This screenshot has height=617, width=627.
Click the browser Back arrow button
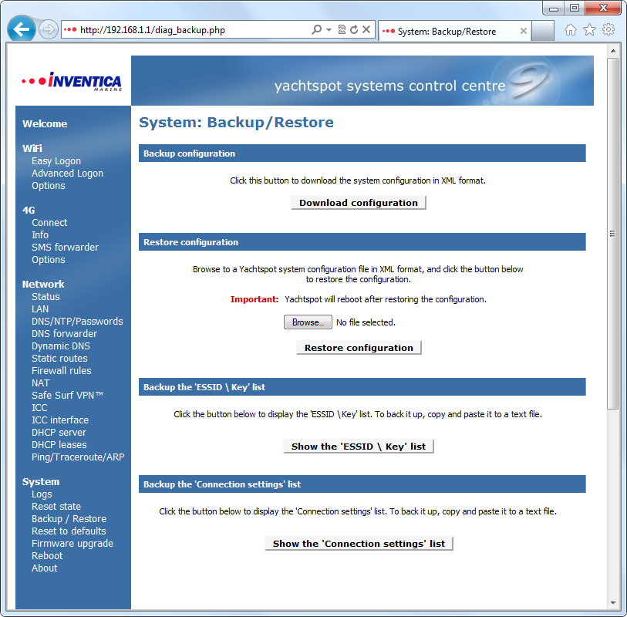click(21, 29)
